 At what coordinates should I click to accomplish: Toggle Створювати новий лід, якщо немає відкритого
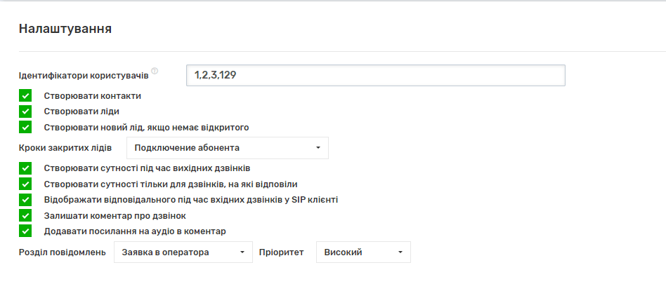pyautogui.click(x=25, y=127)
